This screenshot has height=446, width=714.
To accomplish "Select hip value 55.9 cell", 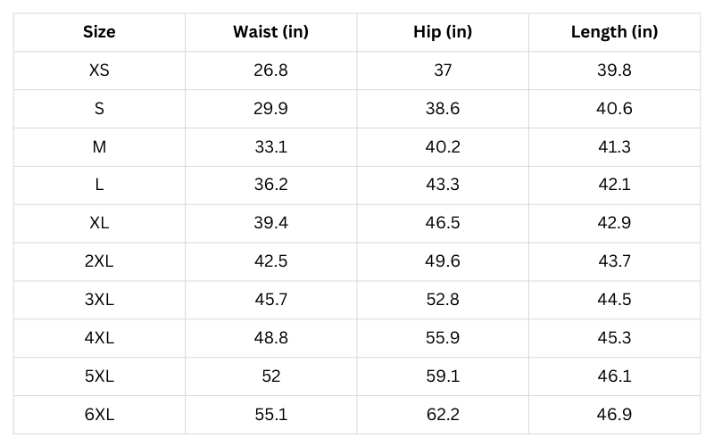I will tap(443, 337).
